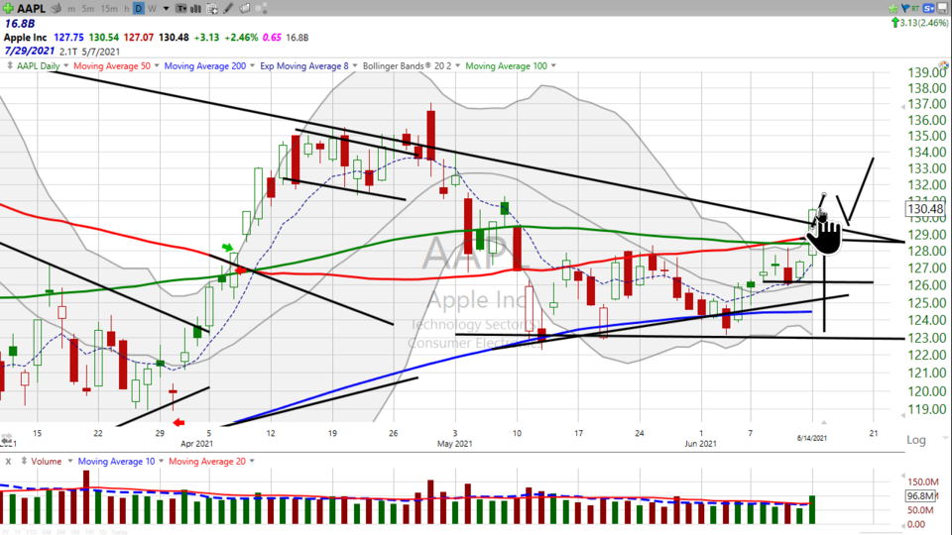Switch to the 5m timeframe
Screen dimensions: 952x535
(89, 8)
